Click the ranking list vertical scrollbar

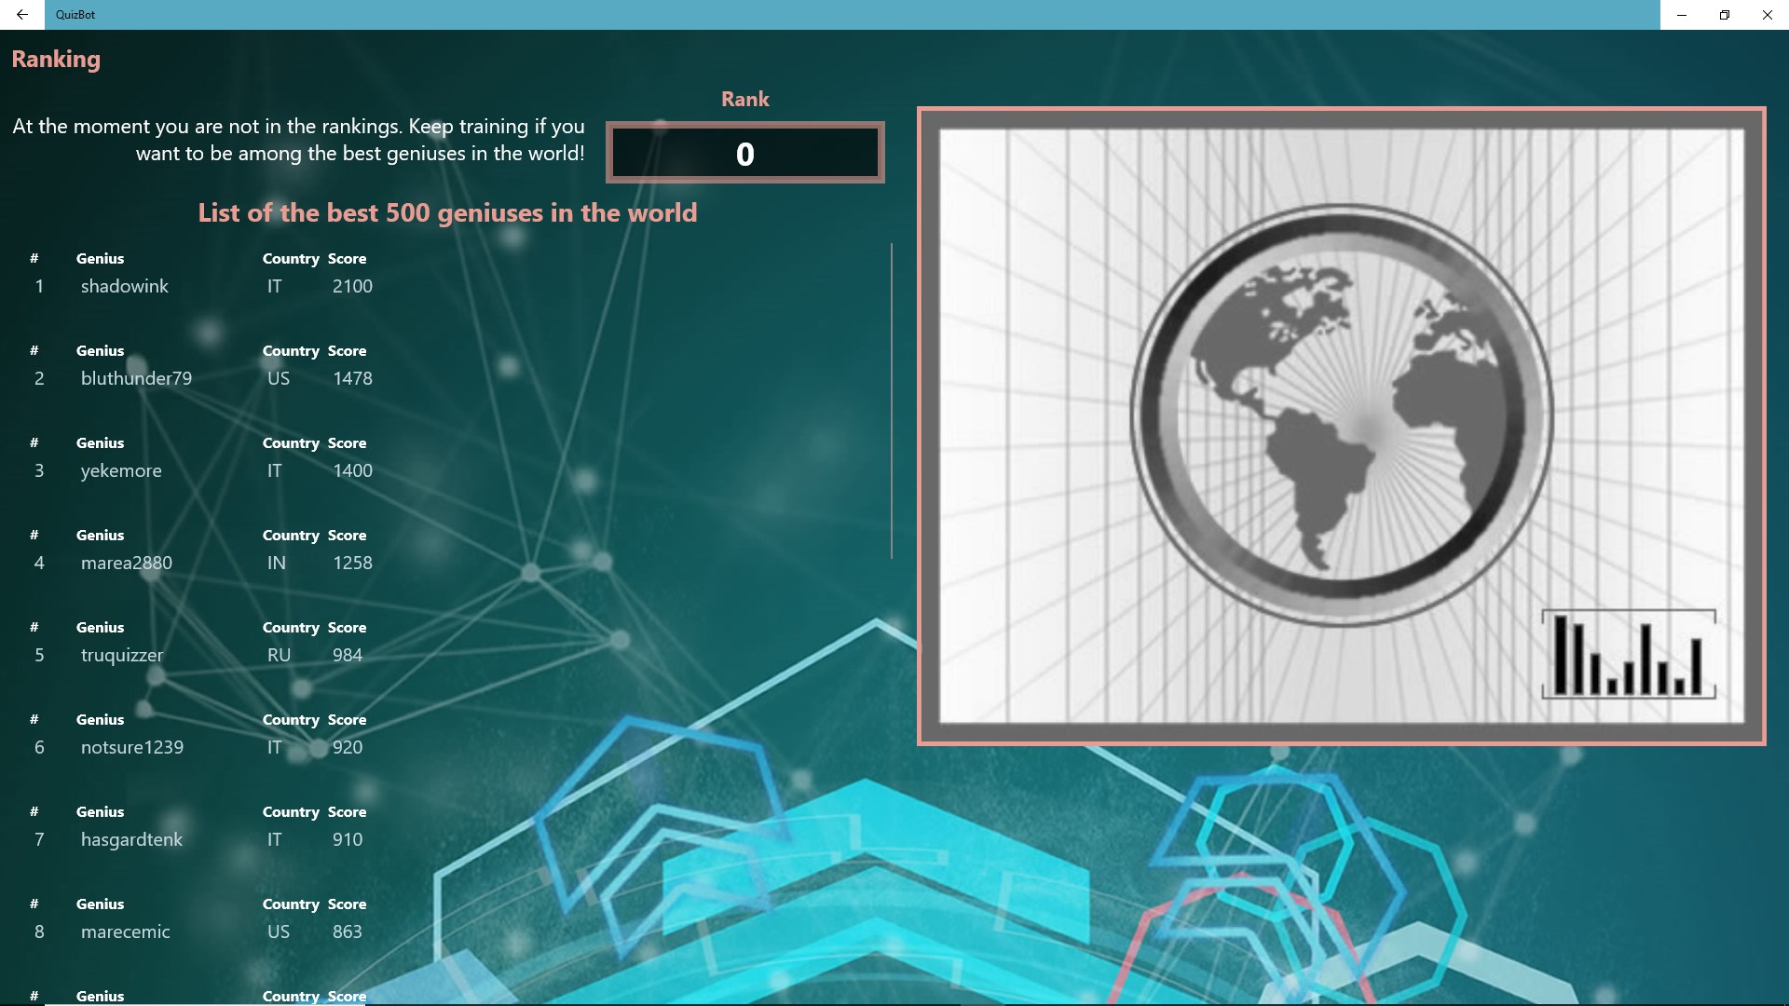tap(892, 401)
